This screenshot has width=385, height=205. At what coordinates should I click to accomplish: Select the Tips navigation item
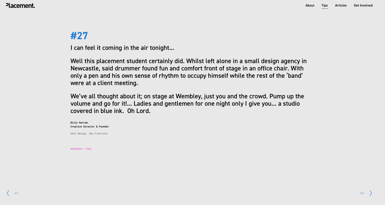(x=324, y=6)
